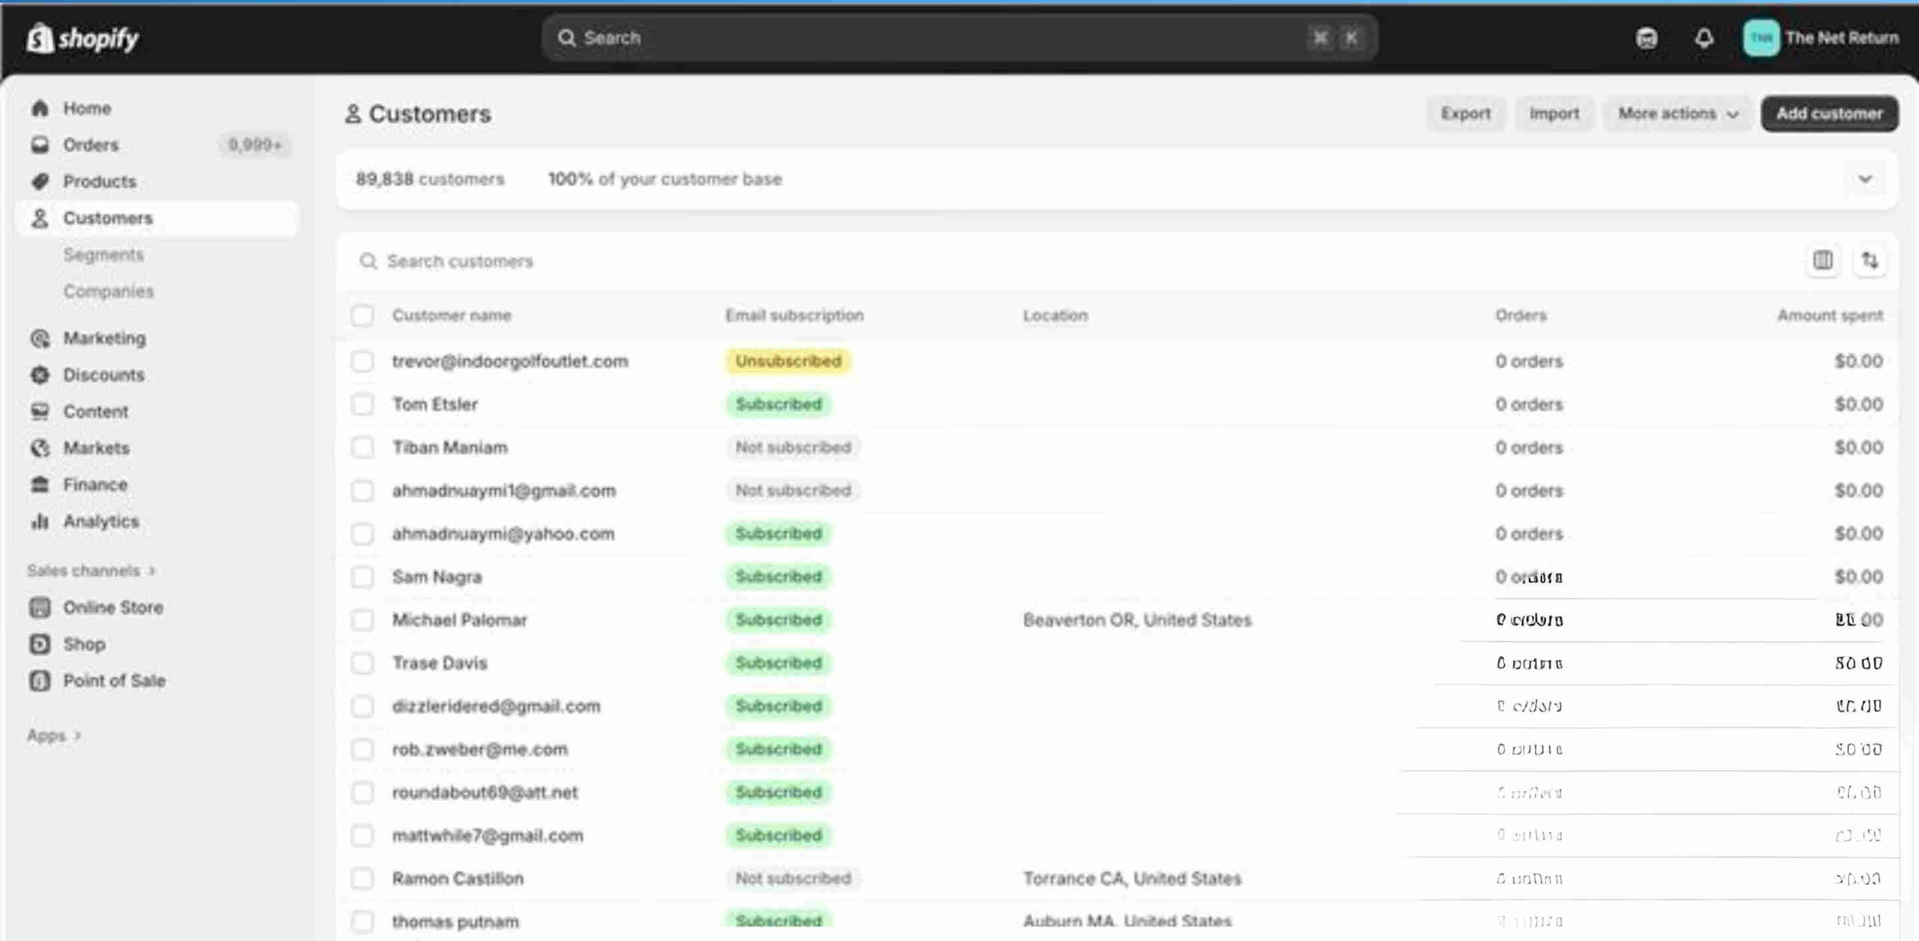Screen dimensions: 1919x941
Task: Click the Customers person icon in sidebar
Action: tap(40, 217)
